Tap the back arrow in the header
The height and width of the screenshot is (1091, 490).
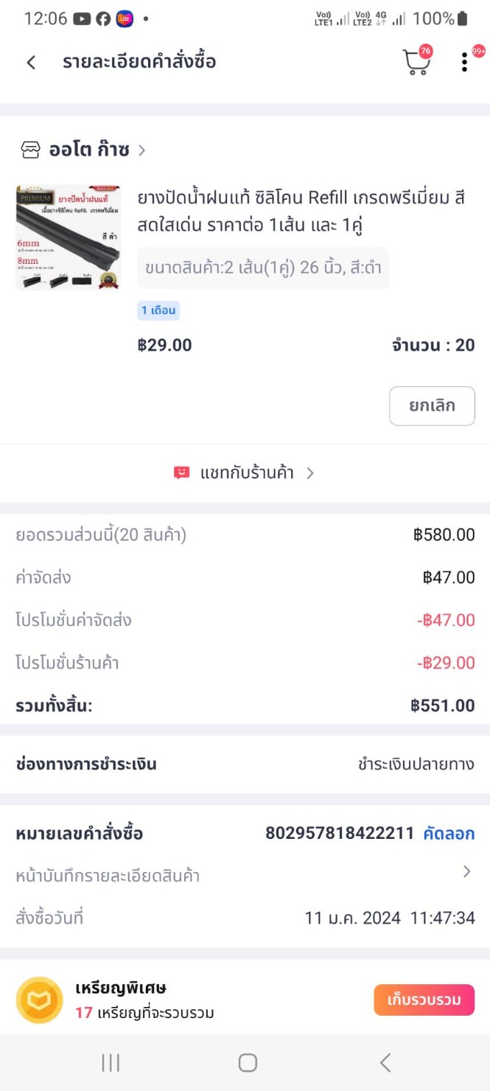(x=31, y=63)
